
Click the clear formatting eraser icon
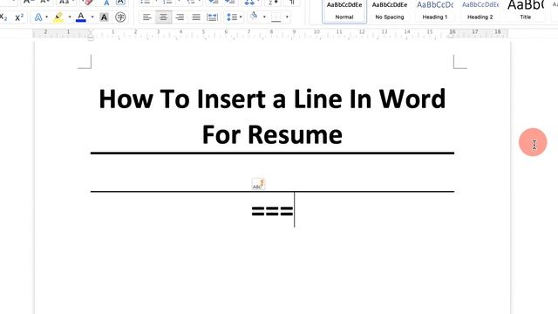coord(88,3)
